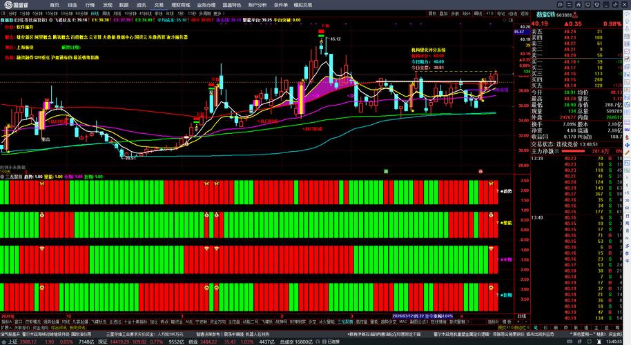Image resolution: width=631 pixels, height=345 pixels.
Task: Click the 画线 button
Action: (478, 14)
